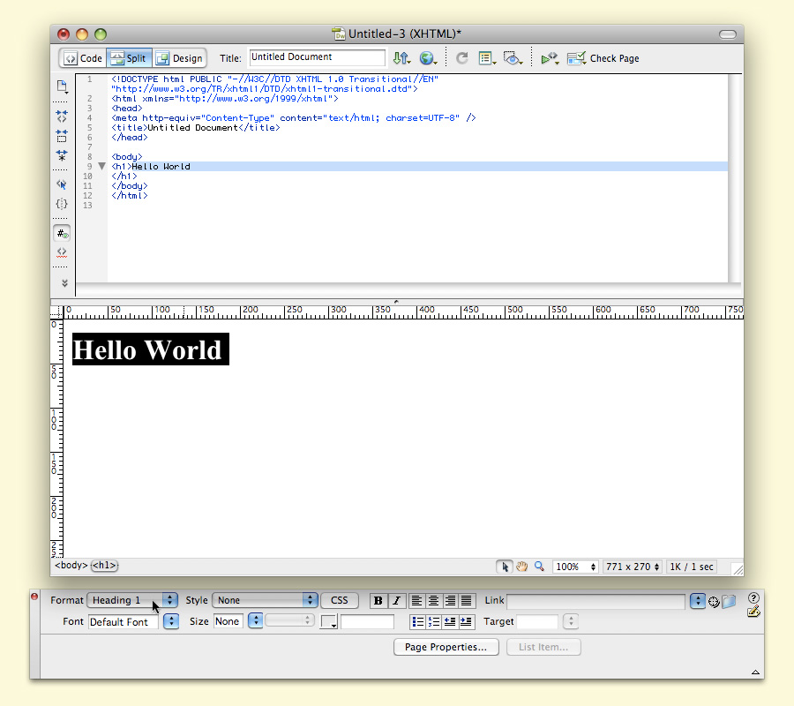
Task: Switch to Code view
Action: 83,58
